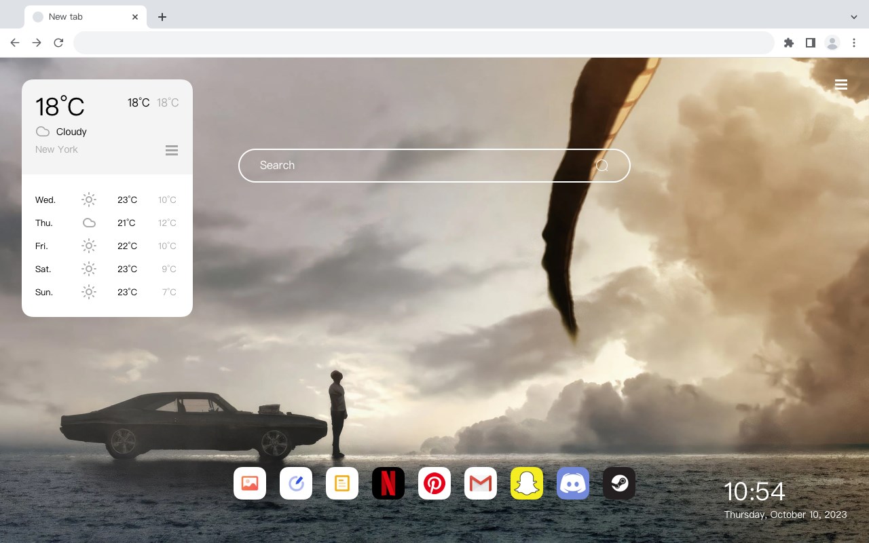Open the blue to-do checkmark shortcut

point(296,483)
